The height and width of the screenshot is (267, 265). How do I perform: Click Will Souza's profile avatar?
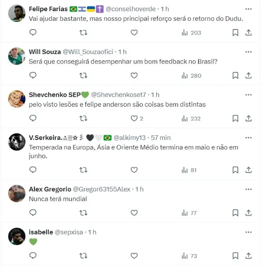pyautogui.click(x=17, y=56)
